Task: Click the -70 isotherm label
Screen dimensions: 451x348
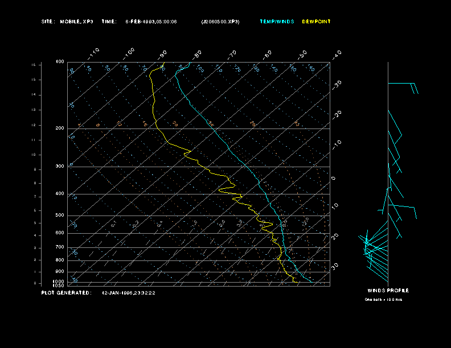Action: point(232,55)
